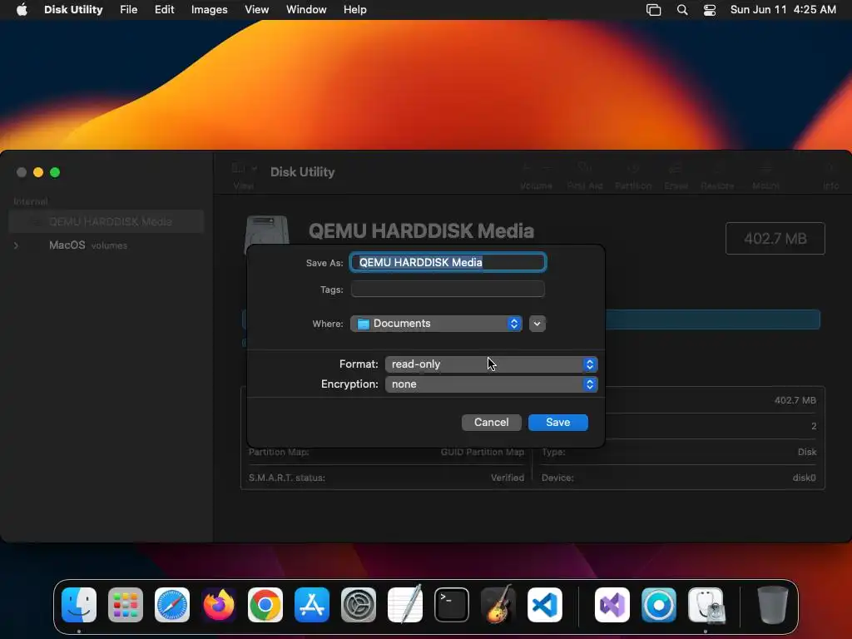
Task: Open the View menu
Action: [256, 10]
